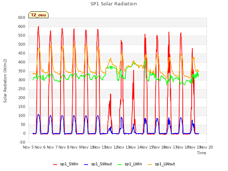Screen dimensions: 228x171
Task: Click the 300 y-axis tick label
Action: point(22,80)
